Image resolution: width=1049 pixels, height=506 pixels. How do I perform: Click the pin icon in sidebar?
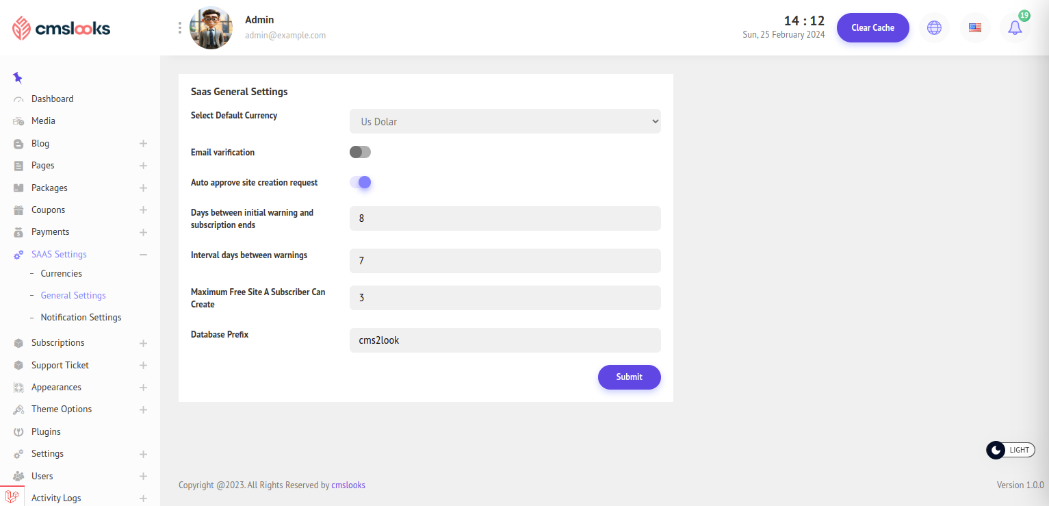(18, 77)
